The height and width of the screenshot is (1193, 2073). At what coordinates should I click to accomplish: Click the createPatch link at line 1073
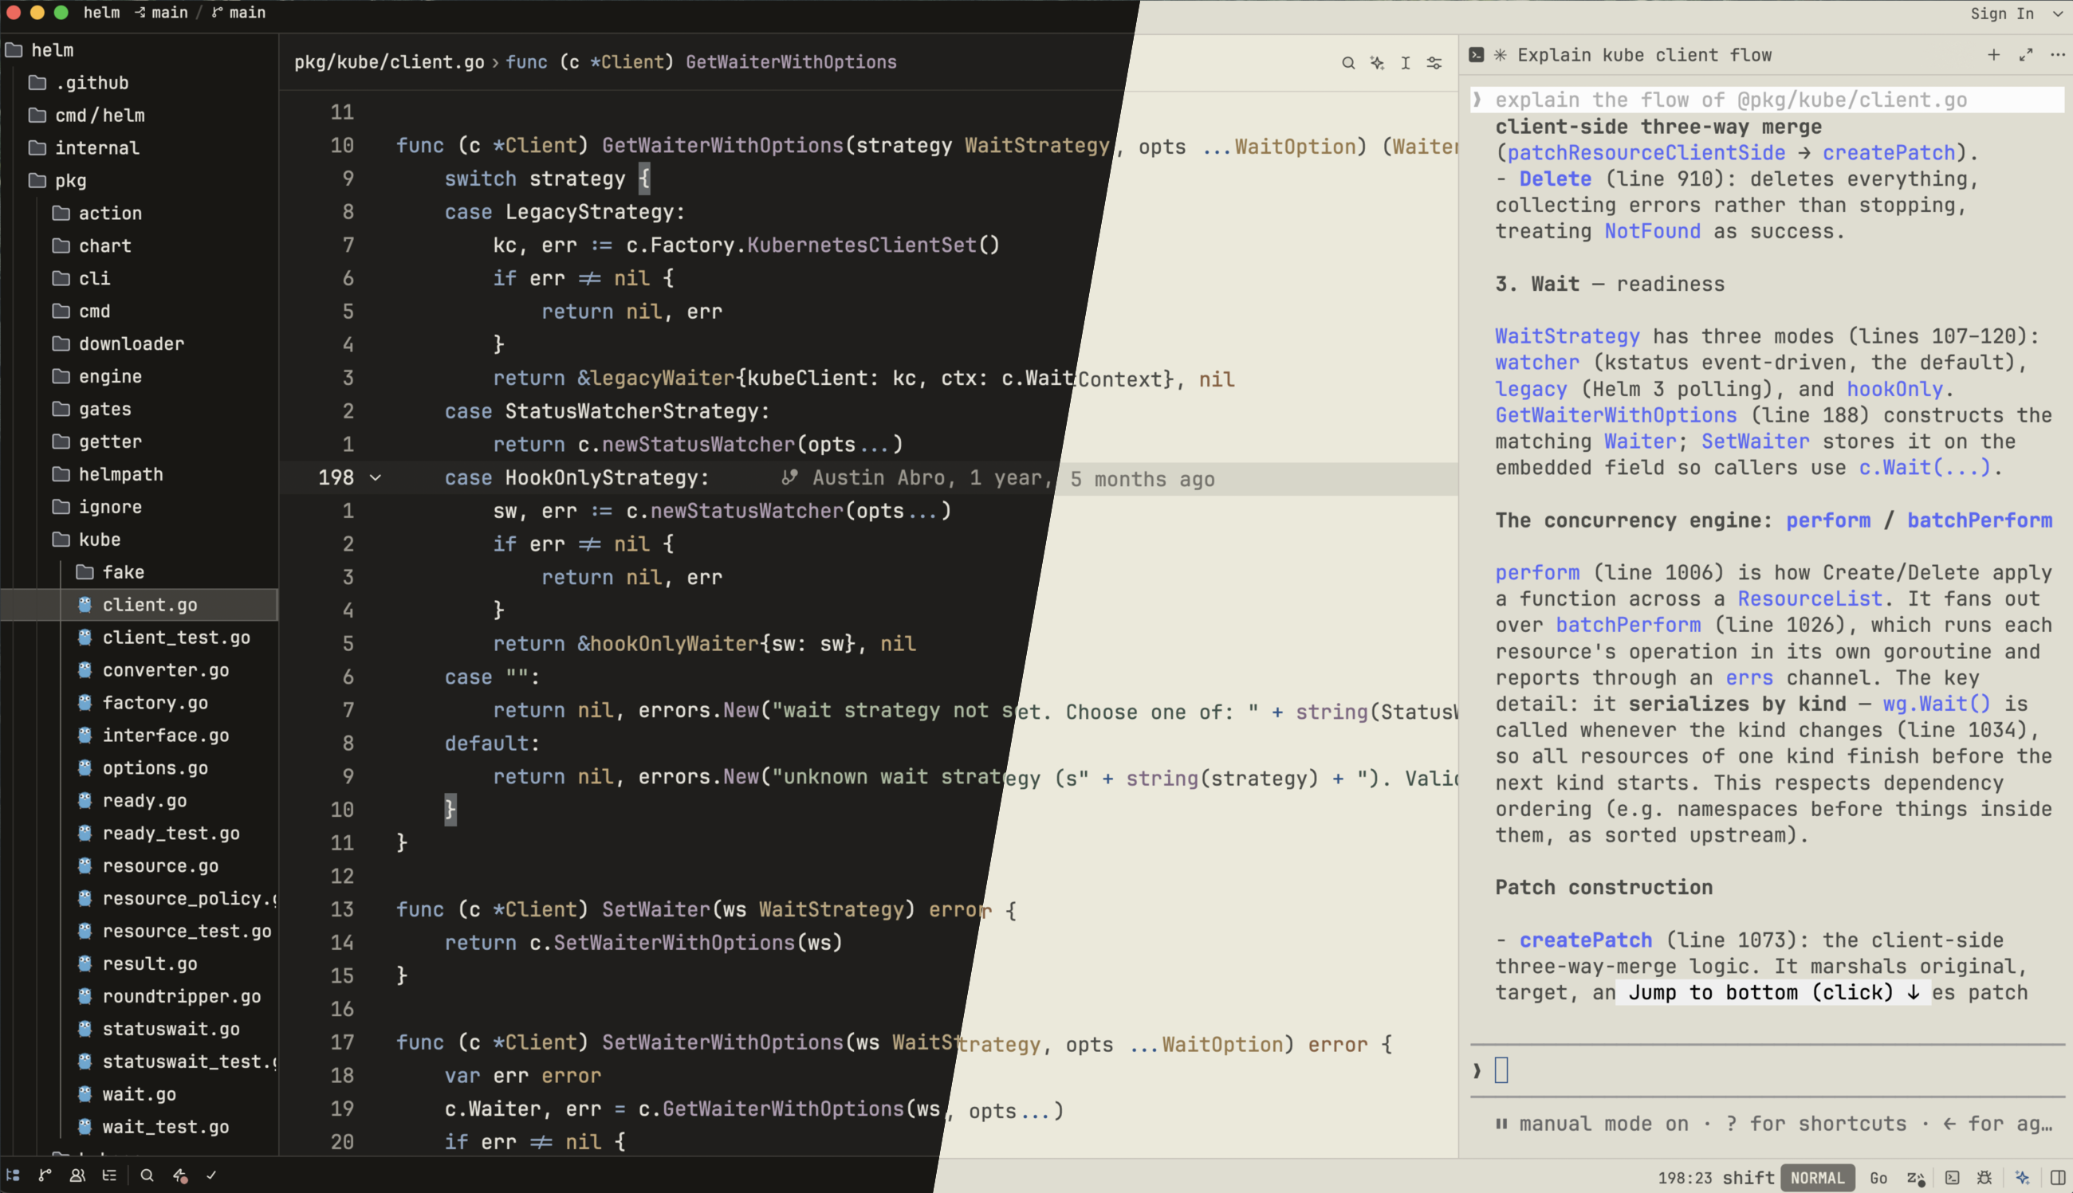coord(1585,940)
